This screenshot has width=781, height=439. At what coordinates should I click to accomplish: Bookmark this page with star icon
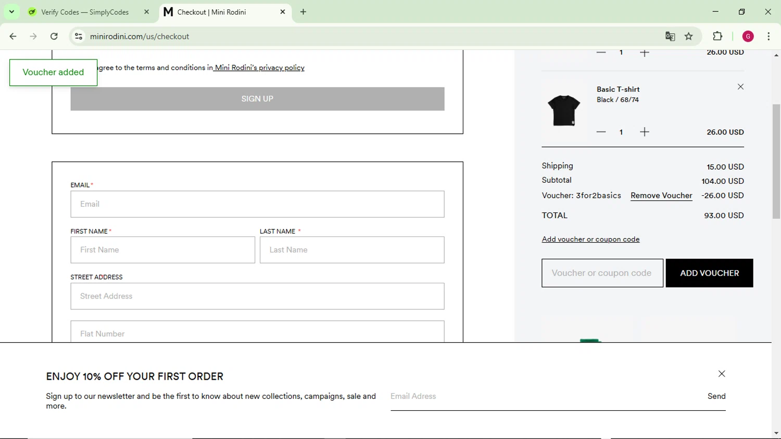pyautogui.click(x=689, y=36)
